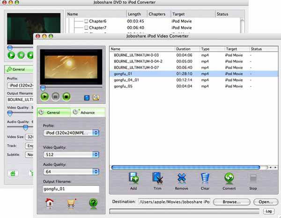This screenshot has width=281, height=218.
Task: Select row BOURNE_ULTIMATUM-0-03
Action: coord(194,55)
